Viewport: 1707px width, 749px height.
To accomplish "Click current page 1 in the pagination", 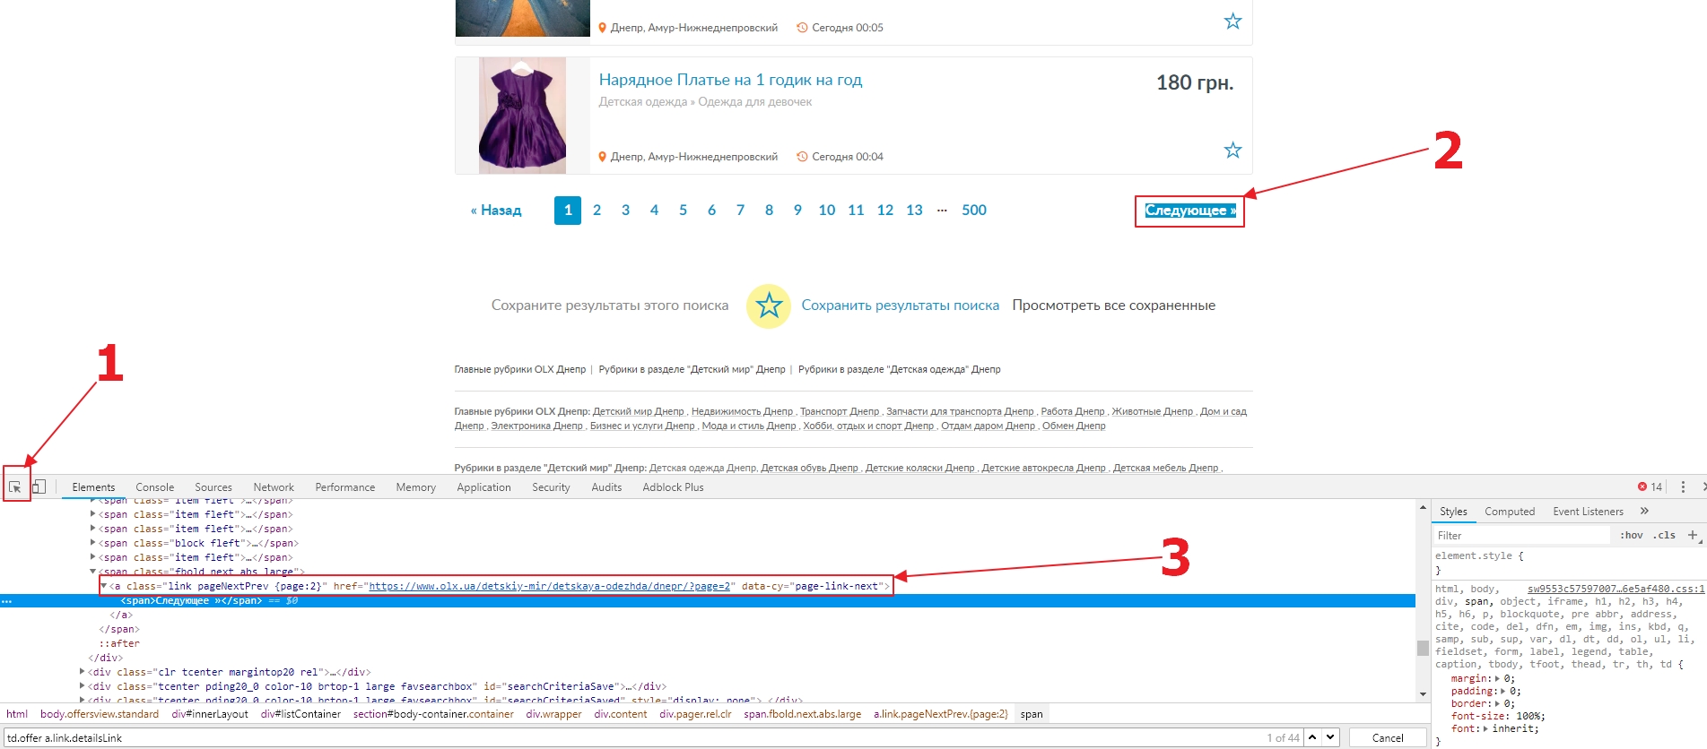I will tap(568, 211).
